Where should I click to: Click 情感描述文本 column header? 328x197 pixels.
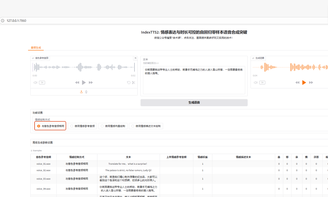pyautogui.click(x=243, y=157)
